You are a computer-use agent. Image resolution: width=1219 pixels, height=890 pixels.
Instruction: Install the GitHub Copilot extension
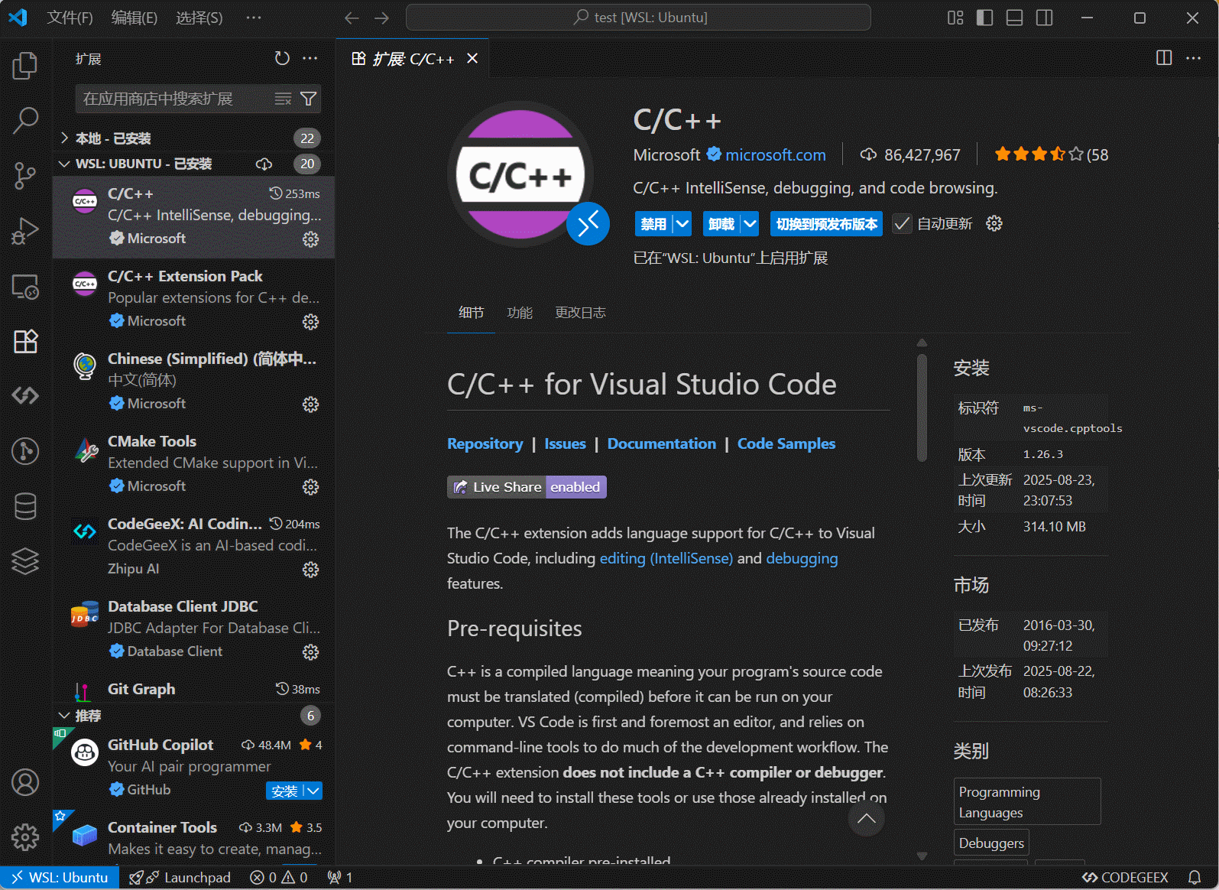click(284, 791)
